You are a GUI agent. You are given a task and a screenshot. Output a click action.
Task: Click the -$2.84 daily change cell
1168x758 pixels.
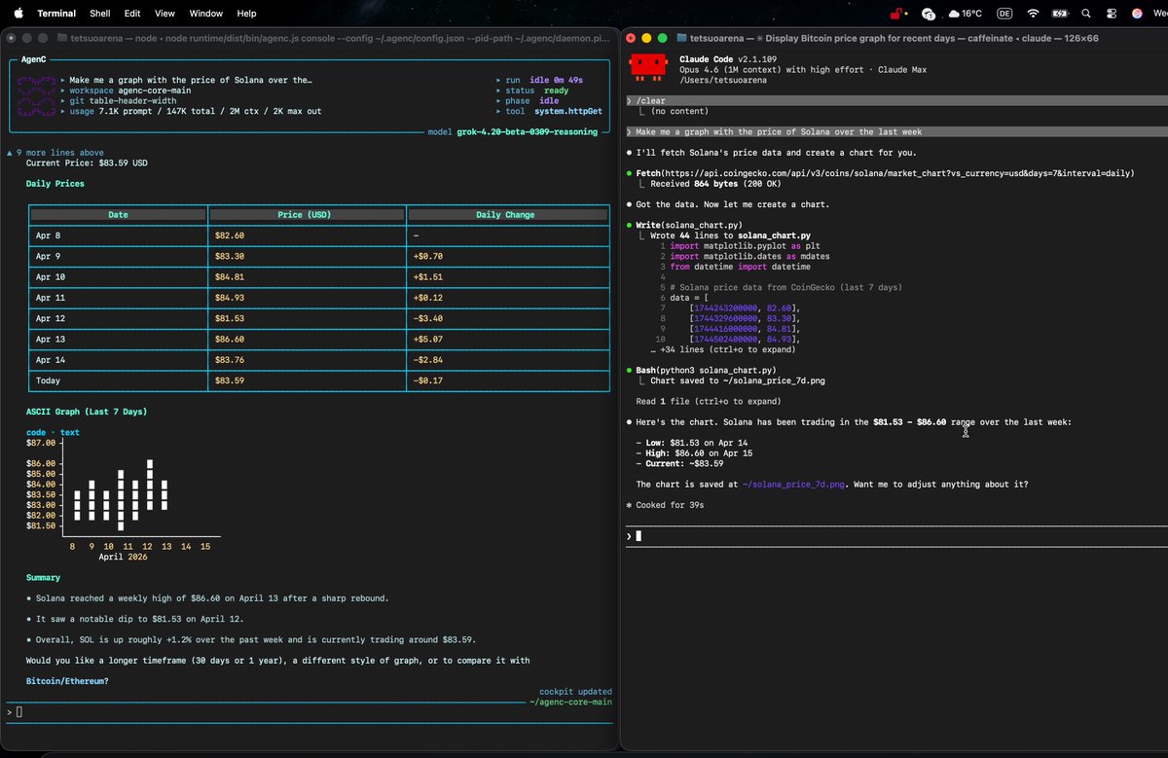pyautogui.click(x=428, y=360)
